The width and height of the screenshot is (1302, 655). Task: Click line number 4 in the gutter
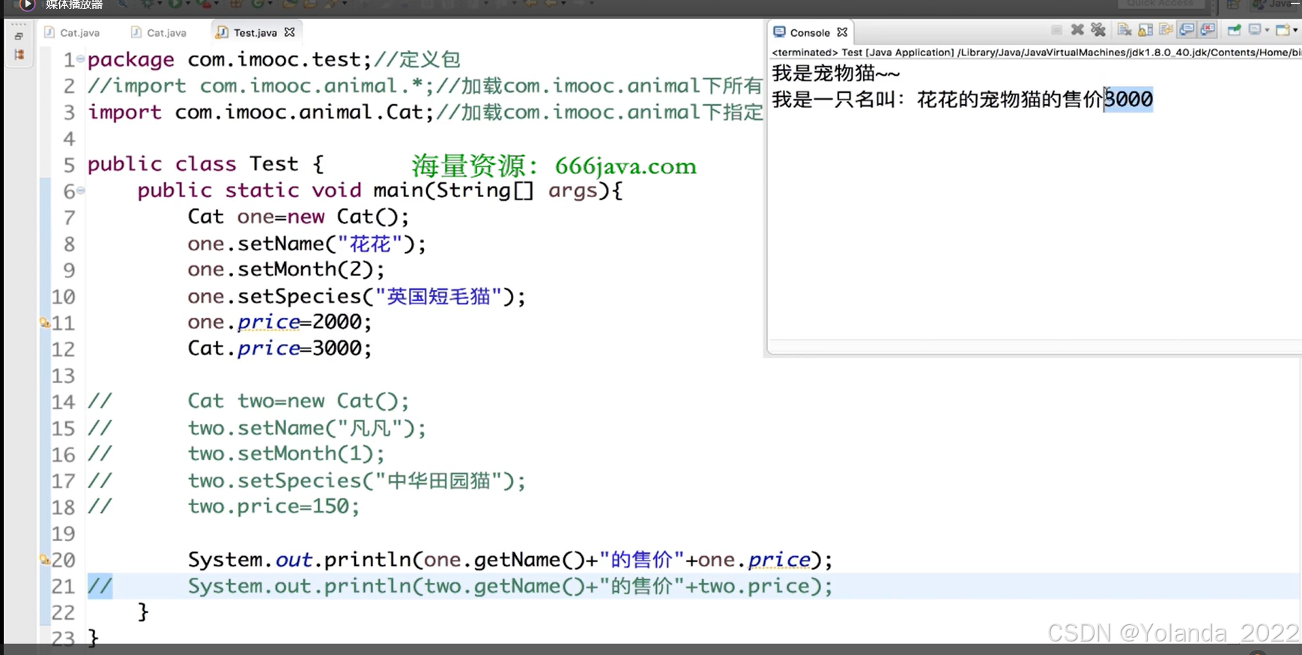coord(70,139)
